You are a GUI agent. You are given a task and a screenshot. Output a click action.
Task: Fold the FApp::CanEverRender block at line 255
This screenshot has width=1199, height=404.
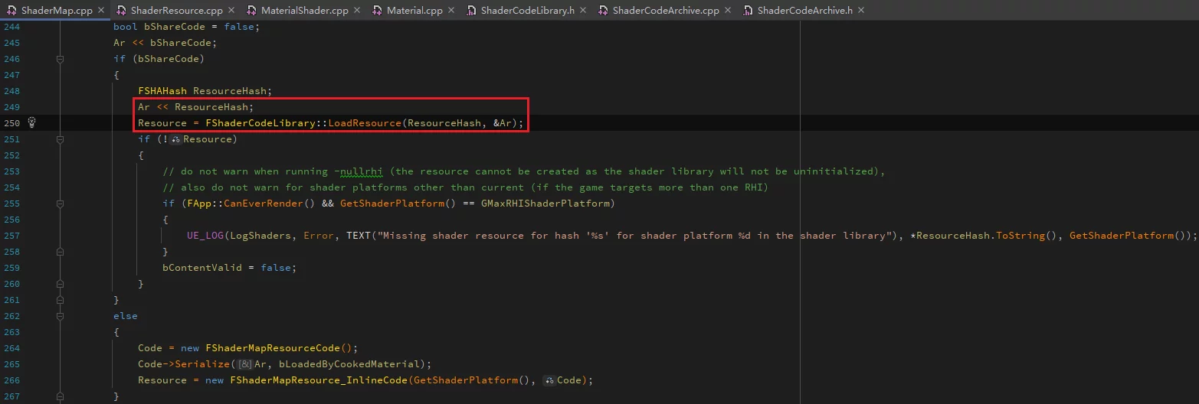[60, 204]
